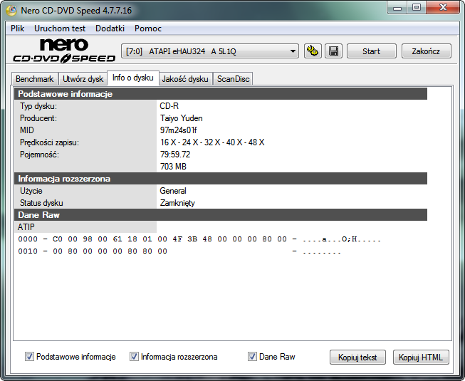Click the Zakończ button
The height and width of the screenshot is (381, 465).
coord(426,51)
